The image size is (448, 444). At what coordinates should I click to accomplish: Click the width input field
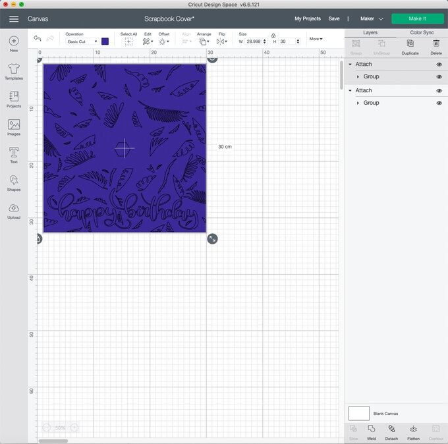[x=254, y=42]
